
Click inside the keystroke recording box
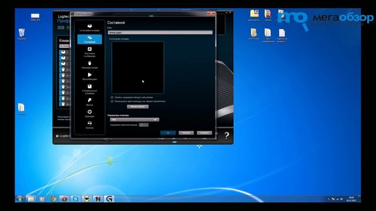pos(138,67)
